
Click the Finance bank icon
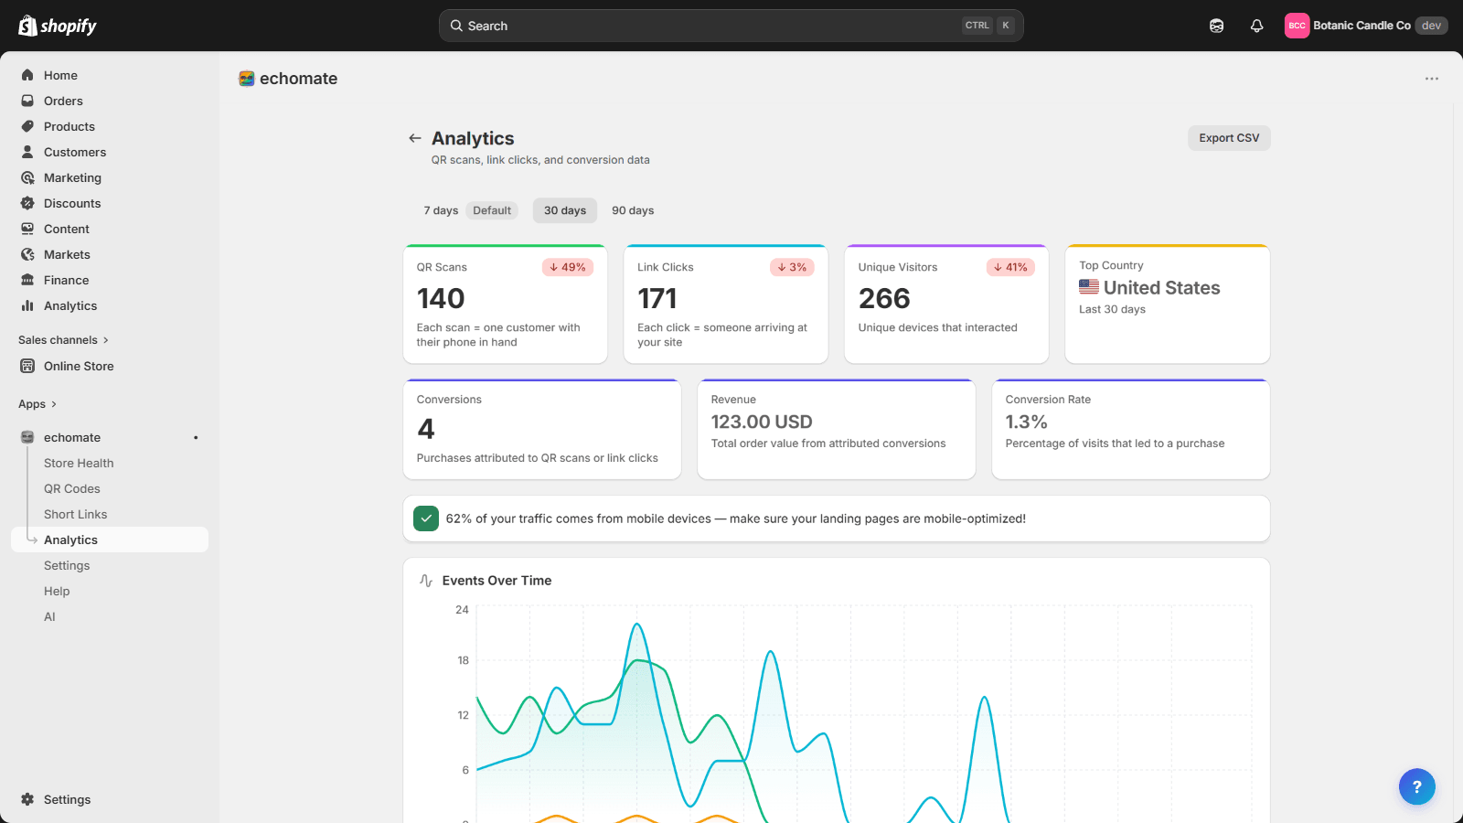27,280
